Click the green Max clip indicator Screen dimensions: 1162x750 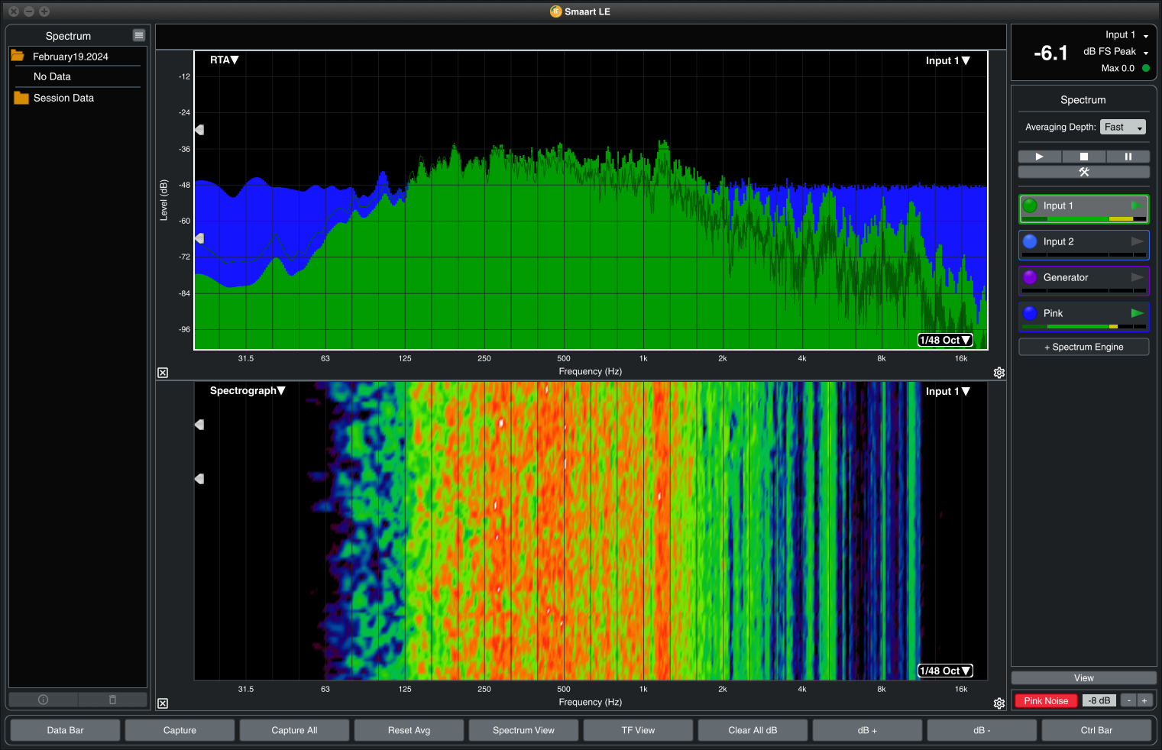click(1145, 68)
